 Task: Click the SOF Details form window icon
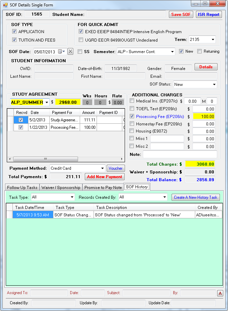[5, 5]
